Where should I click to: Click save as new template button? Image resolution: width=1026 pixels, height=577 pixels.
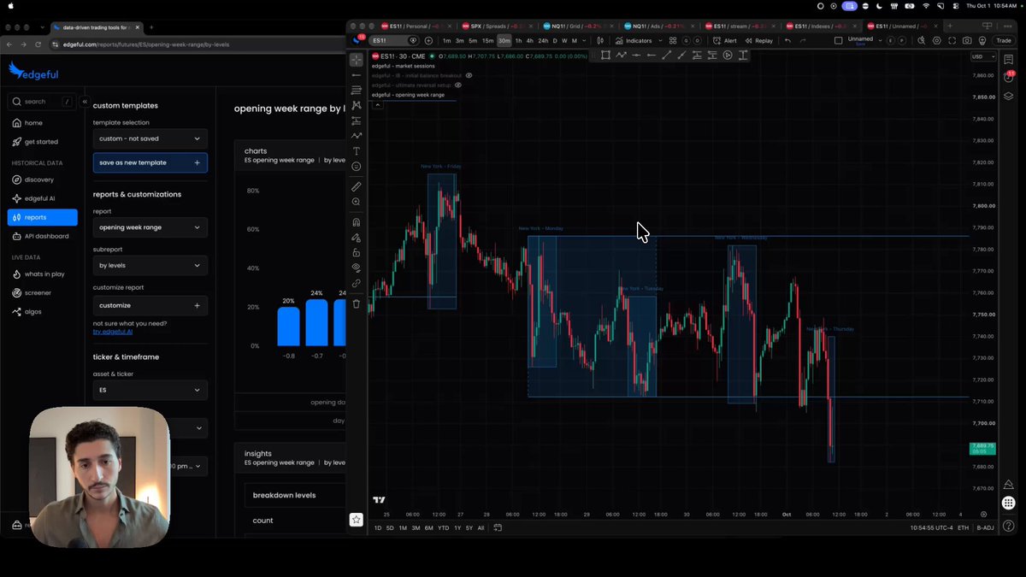pos(150,162)
